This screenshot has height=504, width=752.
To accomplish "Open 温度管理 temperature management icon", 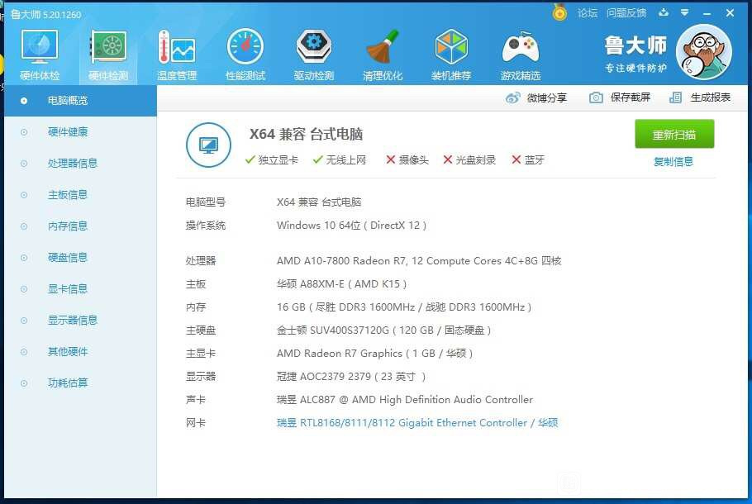I will pyautogui.click(x=177, y=47).
